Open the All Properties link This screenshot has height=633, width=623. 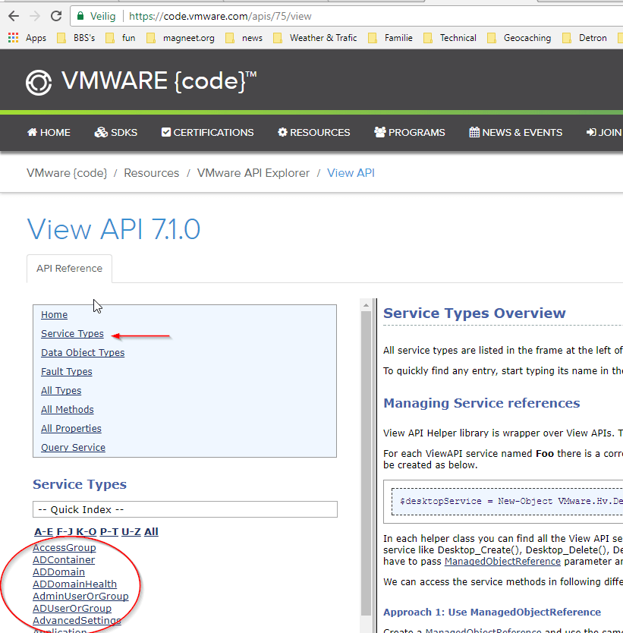[71, 428]
